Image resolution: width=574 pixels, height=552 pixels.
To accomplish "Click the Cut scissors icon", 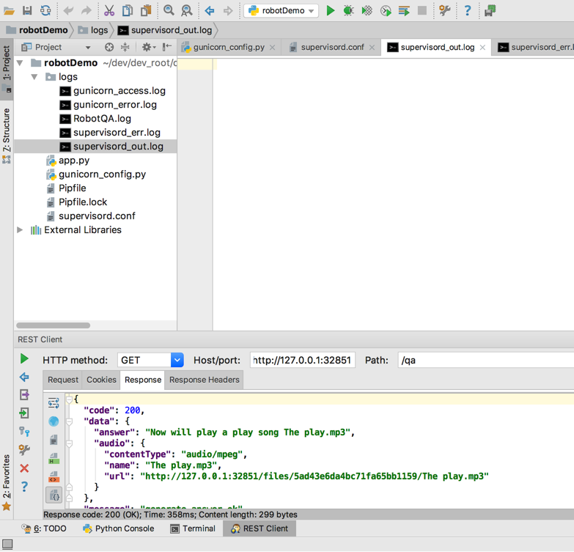I will click(x=108, y=11).
